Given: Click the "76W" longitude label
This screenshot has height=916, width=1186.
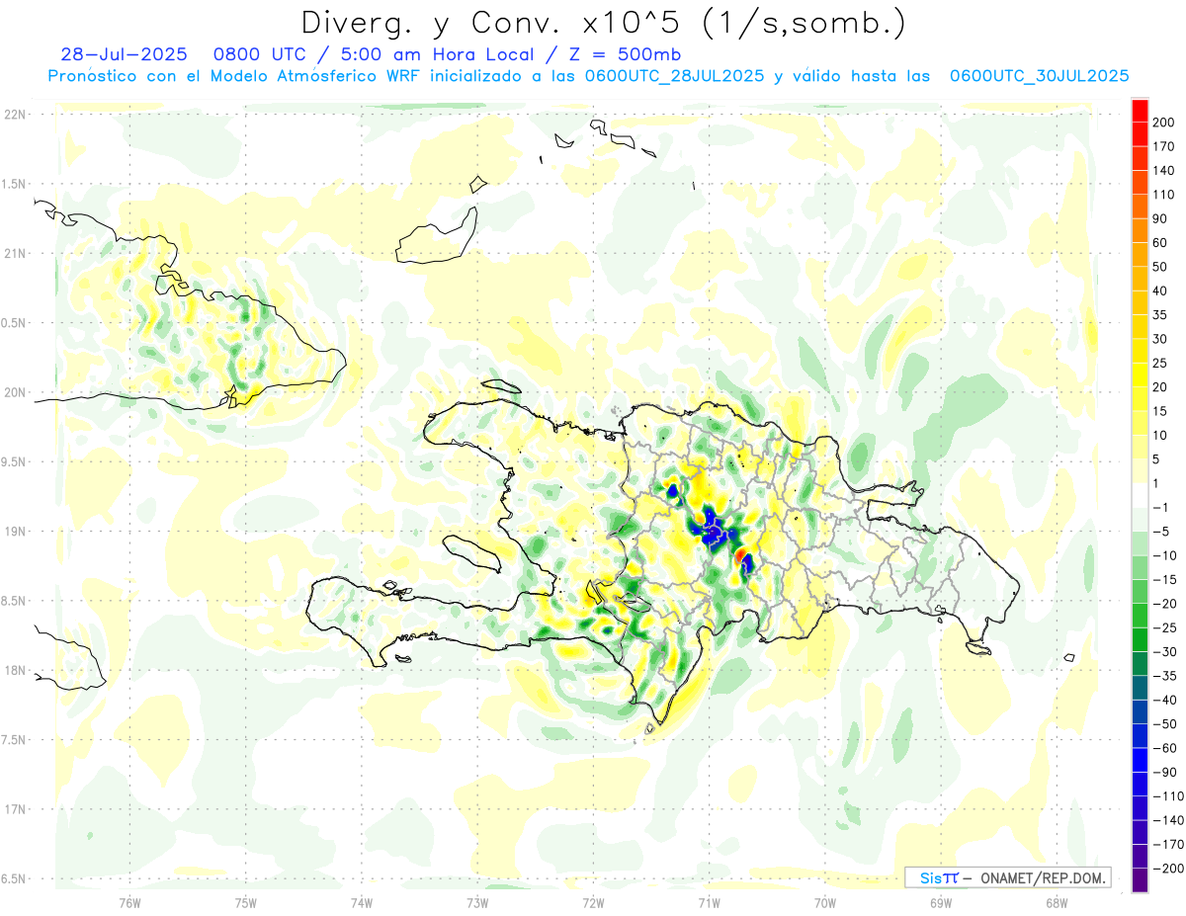Looking at the screenshot, I should click(x=129, y=902).
